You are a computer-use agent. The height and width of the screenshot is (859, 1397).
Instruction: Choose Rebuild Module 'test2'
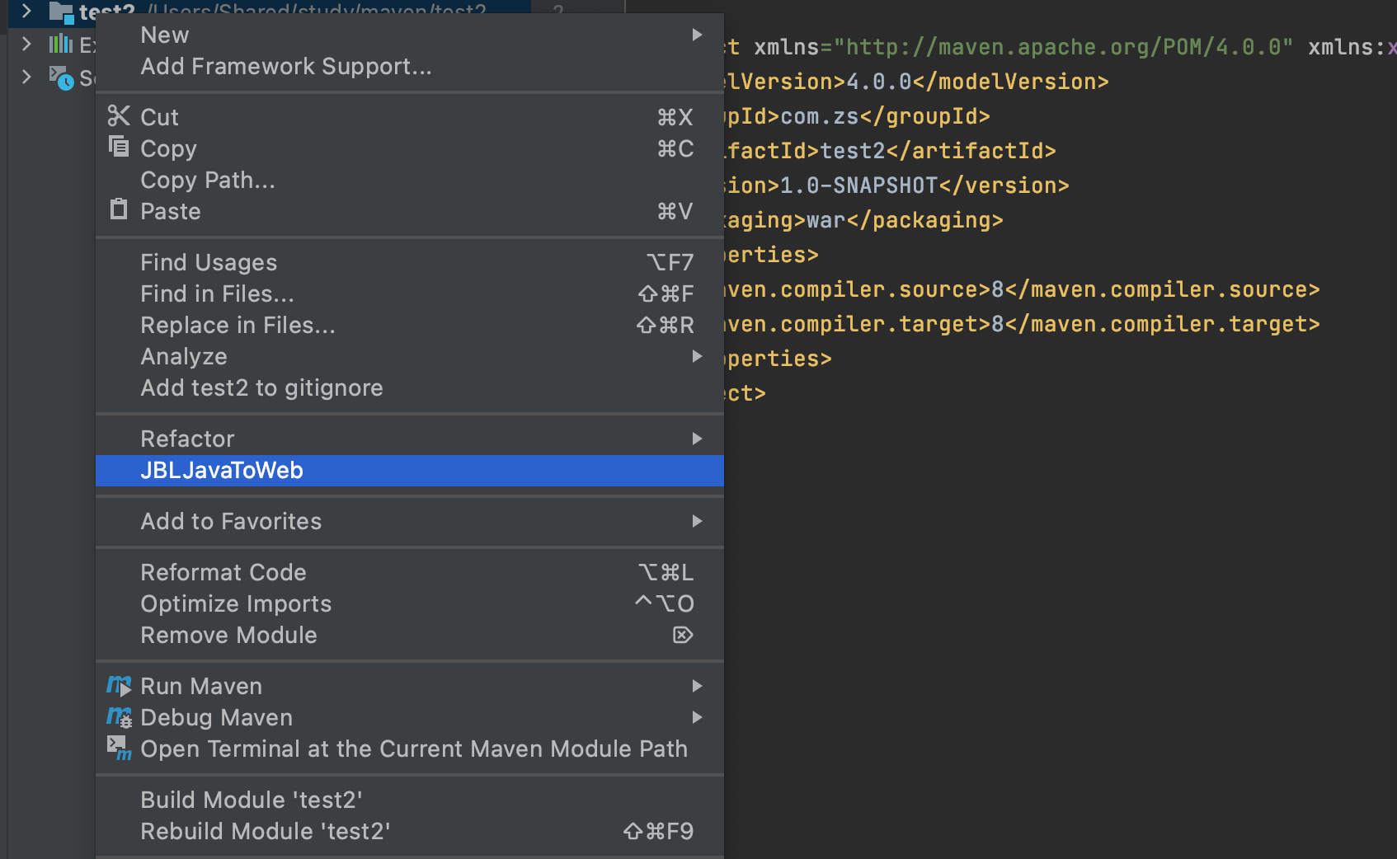point(265,831)
